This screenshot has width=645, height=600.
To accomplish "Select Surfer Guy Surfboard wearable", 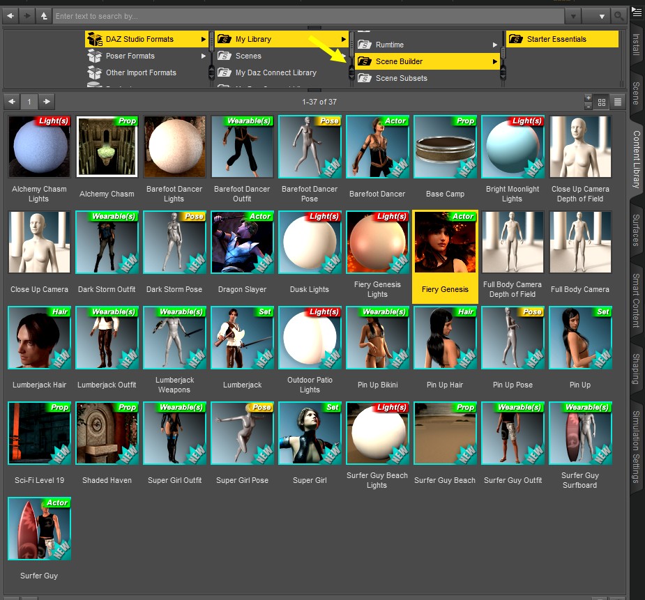I will tap(580, 433).
